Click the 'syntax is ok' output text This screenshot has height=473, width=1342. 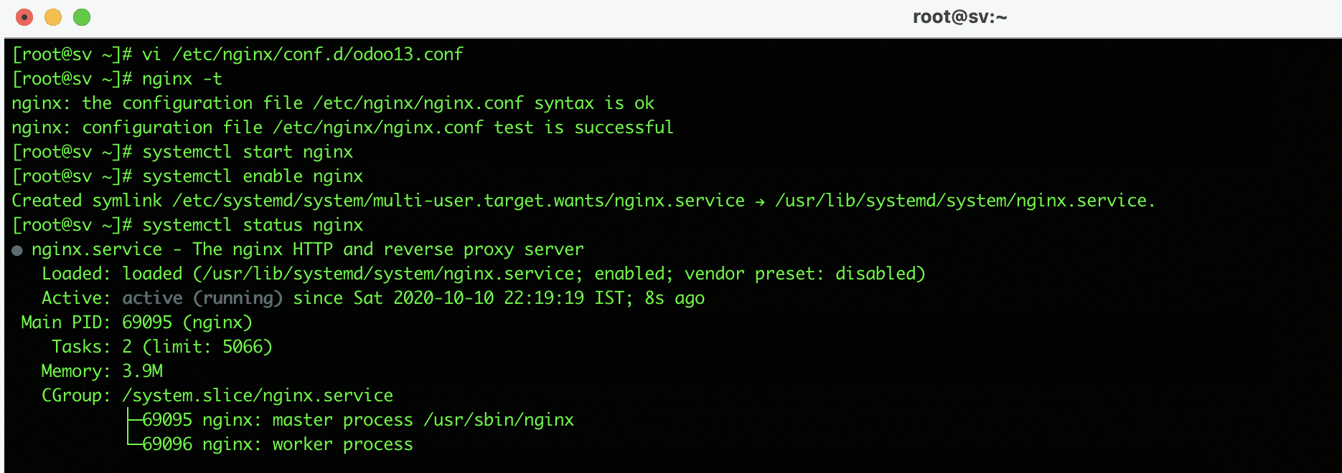pos(593,103)
